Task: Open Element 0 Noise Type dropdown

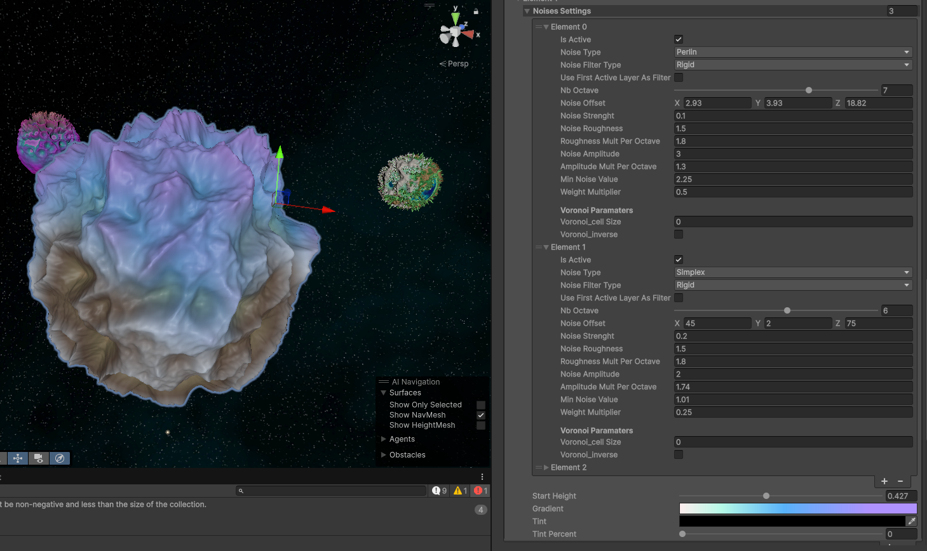Action: pyautogui.click(x=793, y=52)
